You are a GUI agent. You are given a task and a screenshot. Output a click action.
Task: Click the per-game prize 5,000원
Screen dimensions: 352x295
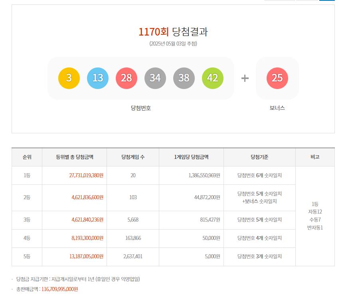(212, 256)
